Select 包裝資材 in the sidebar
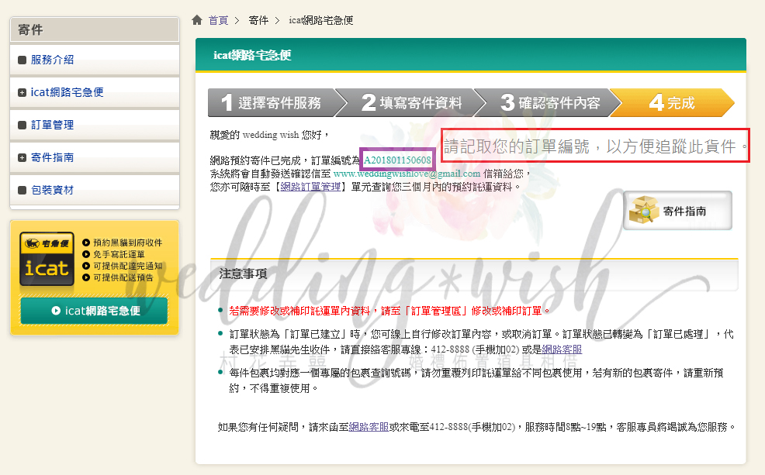 pos(53,190)
